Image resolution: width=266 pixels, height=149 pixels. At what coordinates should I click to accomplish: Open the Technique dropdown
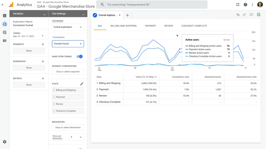[x=68, y=27]
